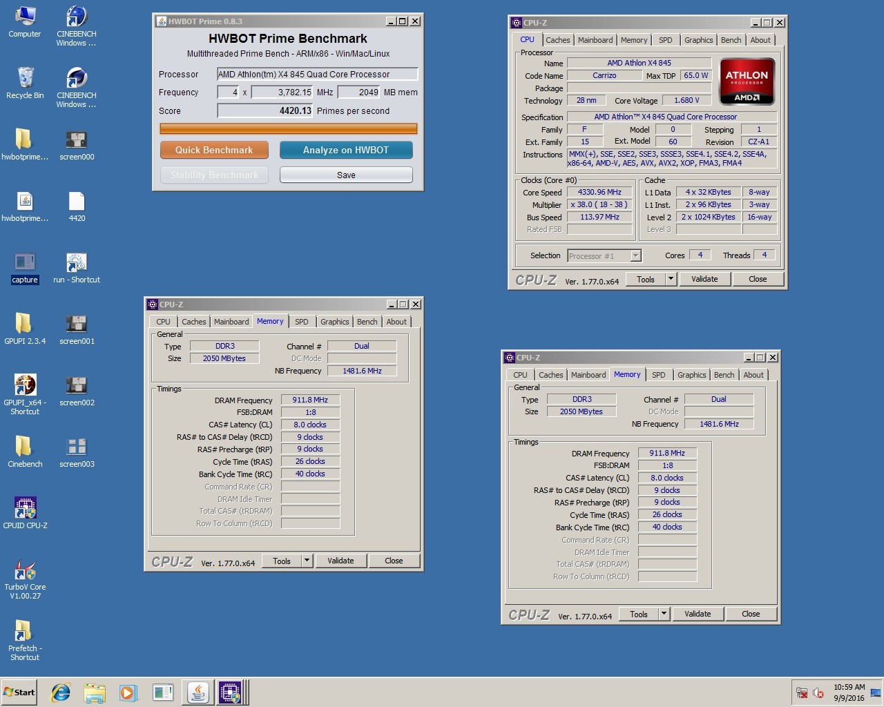The width and height of the screenshot is (884, 707).
Task: Select the Prefetch Shortcut icon
Action: (x=25, y=641)
